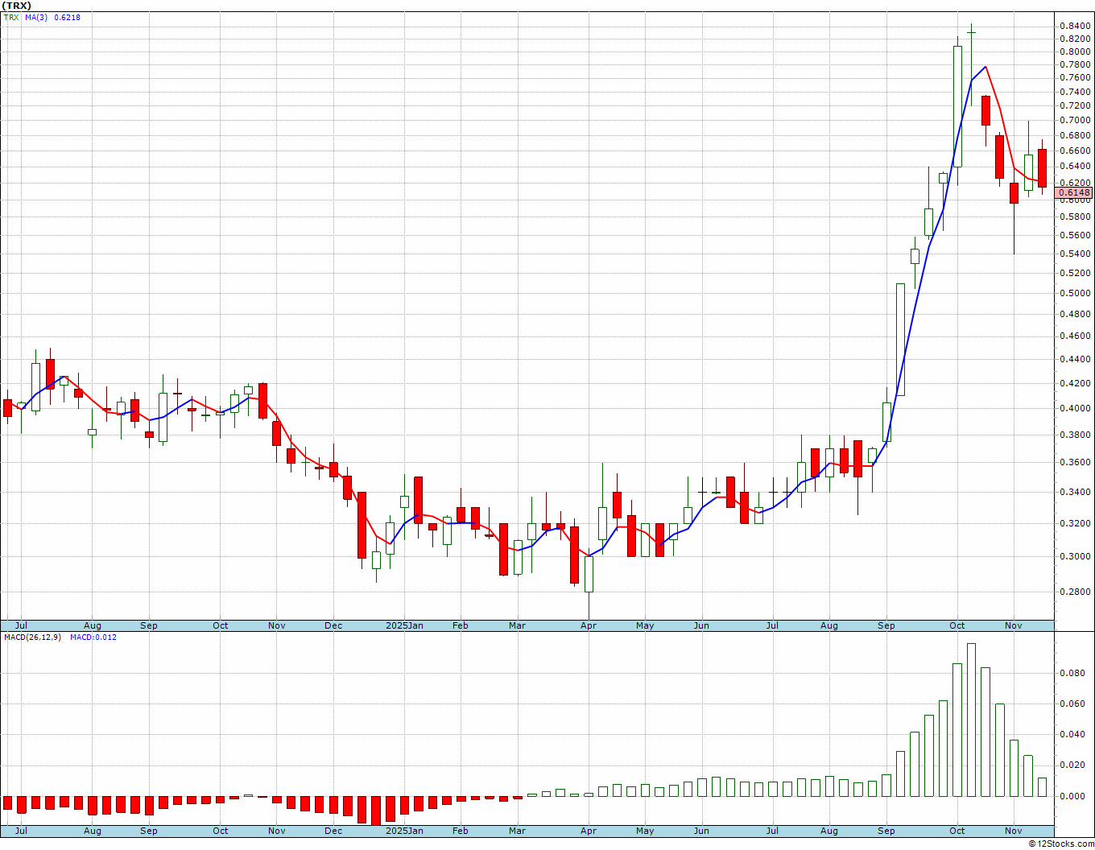Select the 0.8200 price axis label
This screenshot has height=850, width=1095.
1075,39
